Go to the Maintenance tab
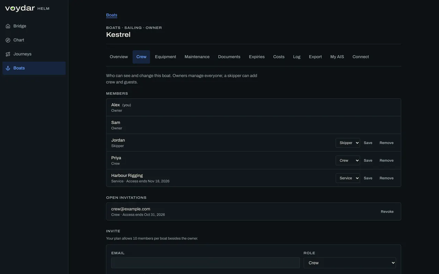The image size is (439, 274). tap(197, 57)
